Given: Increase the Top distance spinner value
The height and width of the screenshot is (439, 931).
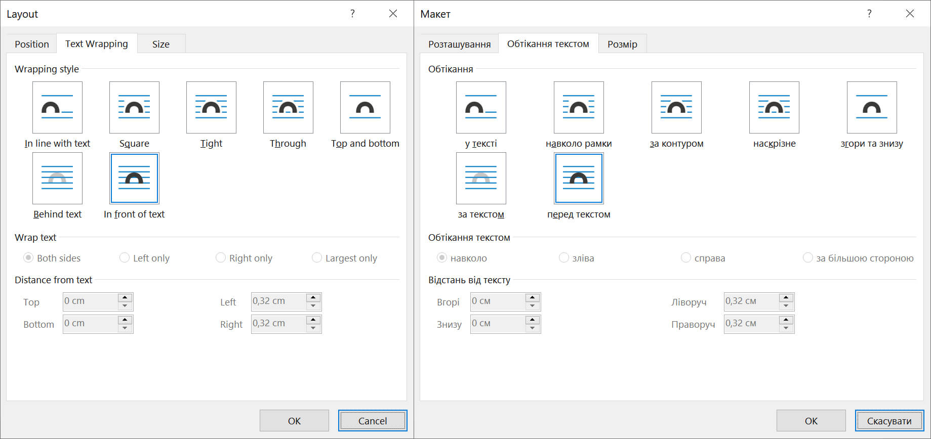Looking at the screenshot, I should coord(125,297).
